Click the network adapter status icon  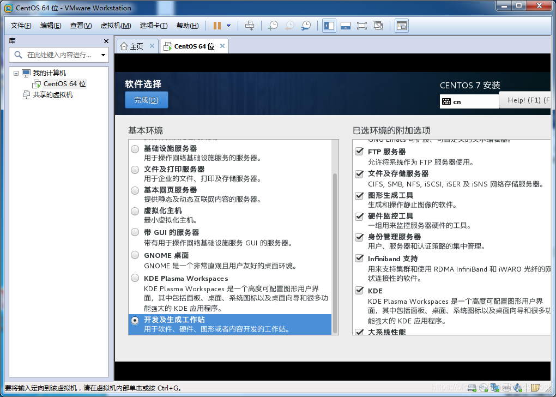click(x=495, y=387)
